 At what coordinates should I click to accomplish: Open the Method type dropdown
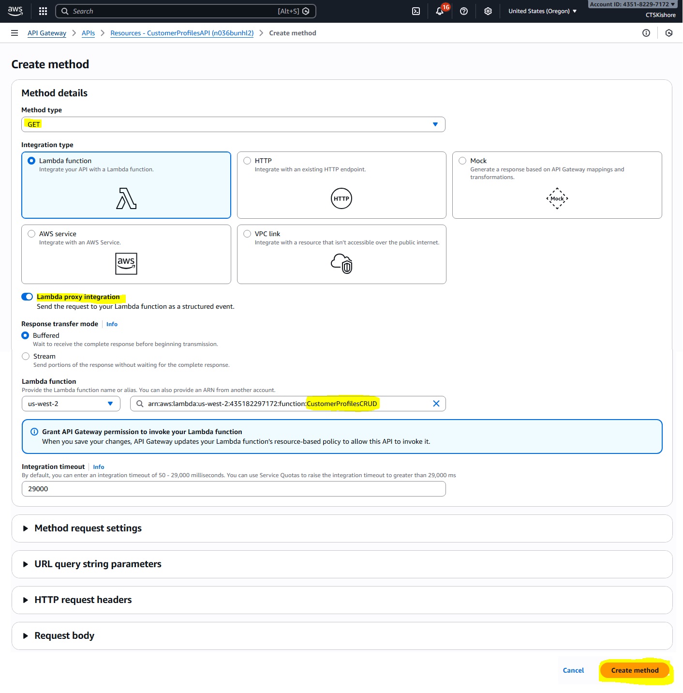coord(233,124)
